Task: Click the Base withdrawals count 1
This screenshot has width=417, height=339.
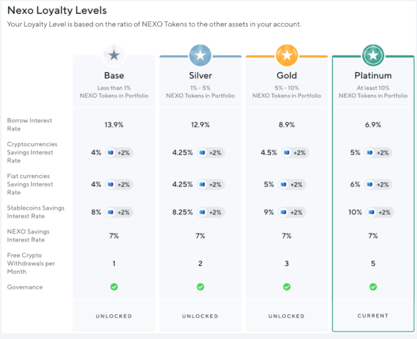Action: pos(114,264)
